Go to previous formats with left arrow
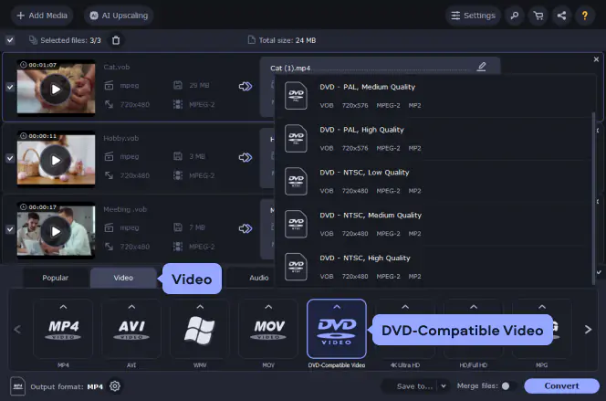606x401 pixels. (17, 330)
